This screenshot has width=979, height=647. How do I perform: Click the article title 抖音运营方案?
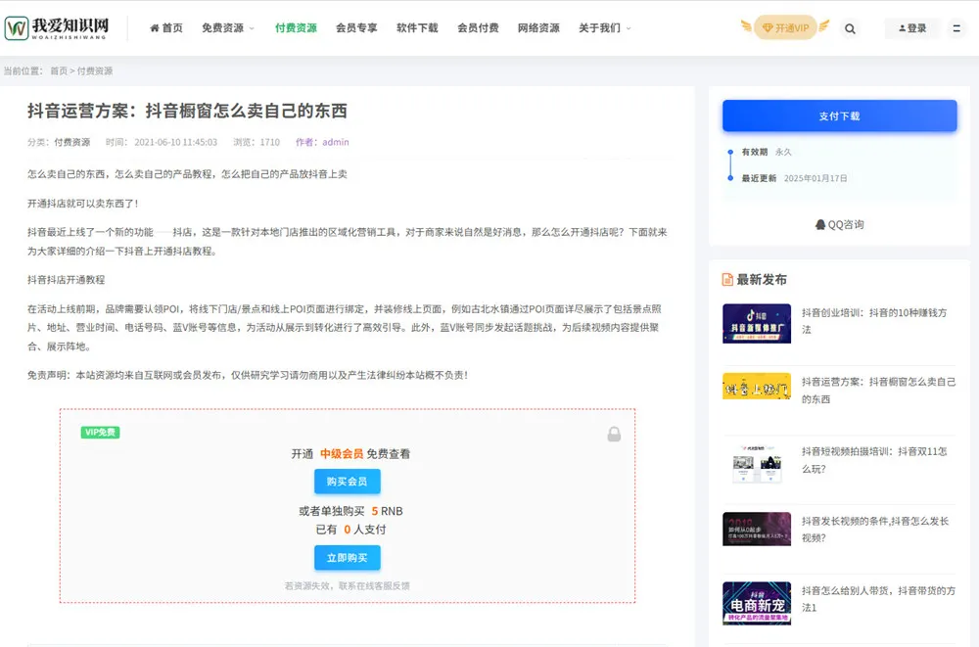(187, 111)
